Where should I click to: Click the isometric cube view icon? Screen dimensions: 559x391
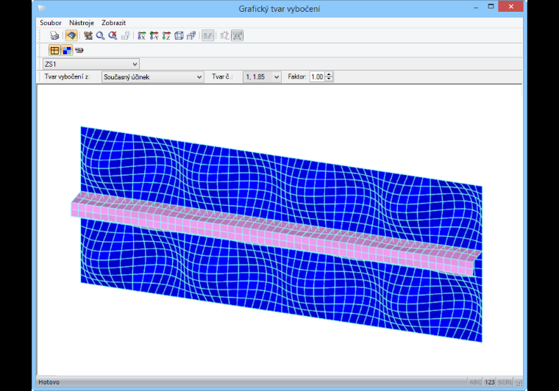click(x=179, y=35)
